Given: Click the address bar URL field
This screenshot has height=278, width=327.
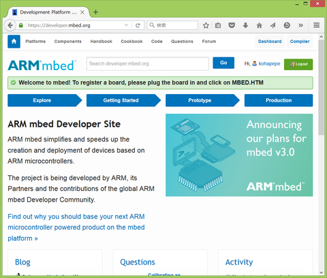Looking at the screenshot, I should pyautogui.click(x=75, y=25).
